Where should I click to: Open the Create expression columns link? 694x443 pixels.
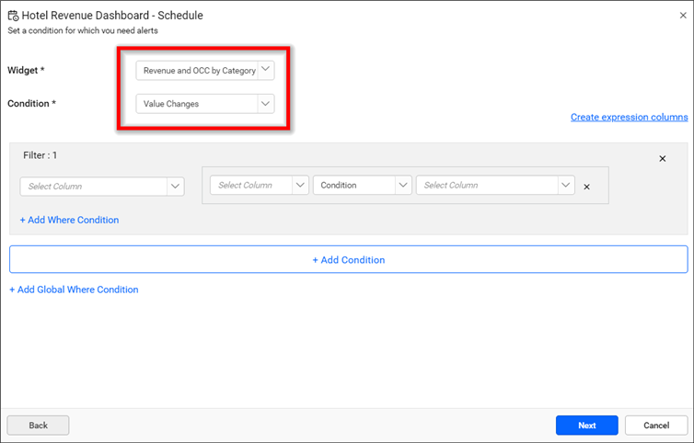[x=629, y=118]
